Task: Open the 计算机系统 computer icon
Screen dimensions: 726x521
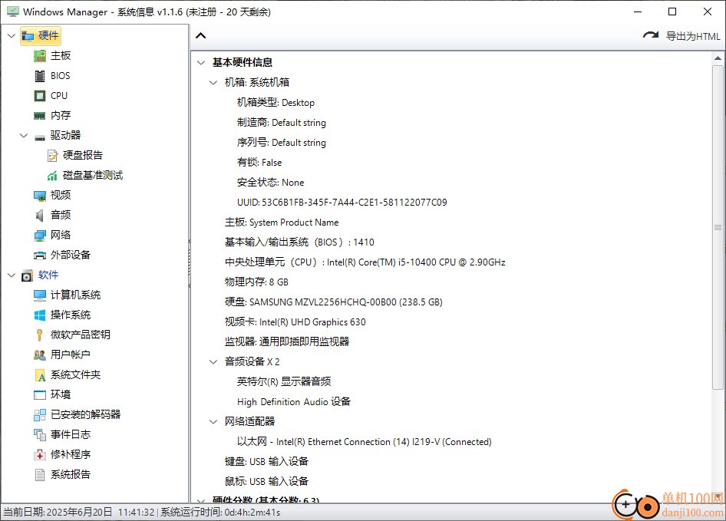Action: tap(40, 295)
